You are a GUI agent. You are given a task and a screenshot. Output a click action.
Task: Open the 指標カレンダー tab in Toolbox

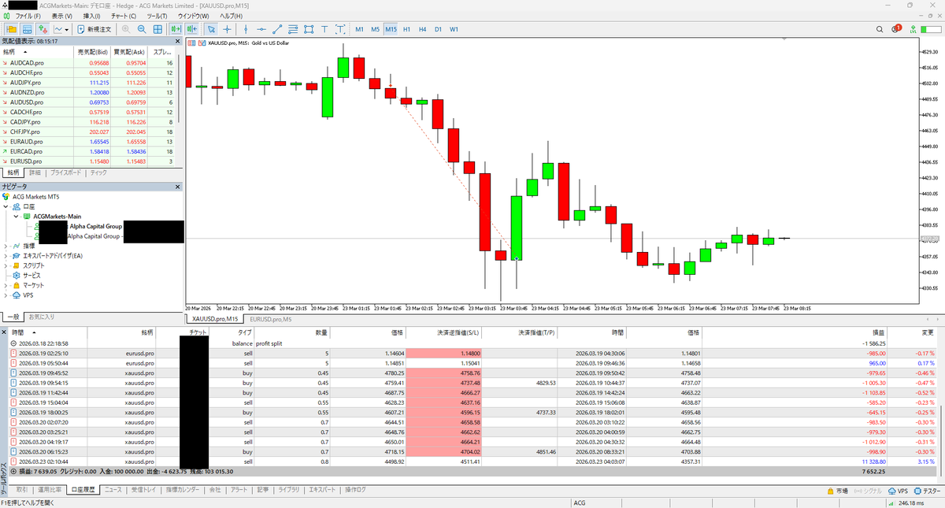coord(183,489)
